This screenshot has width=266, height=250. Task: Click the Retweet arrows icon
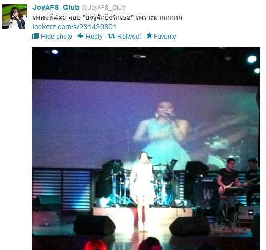pos(112,36)
